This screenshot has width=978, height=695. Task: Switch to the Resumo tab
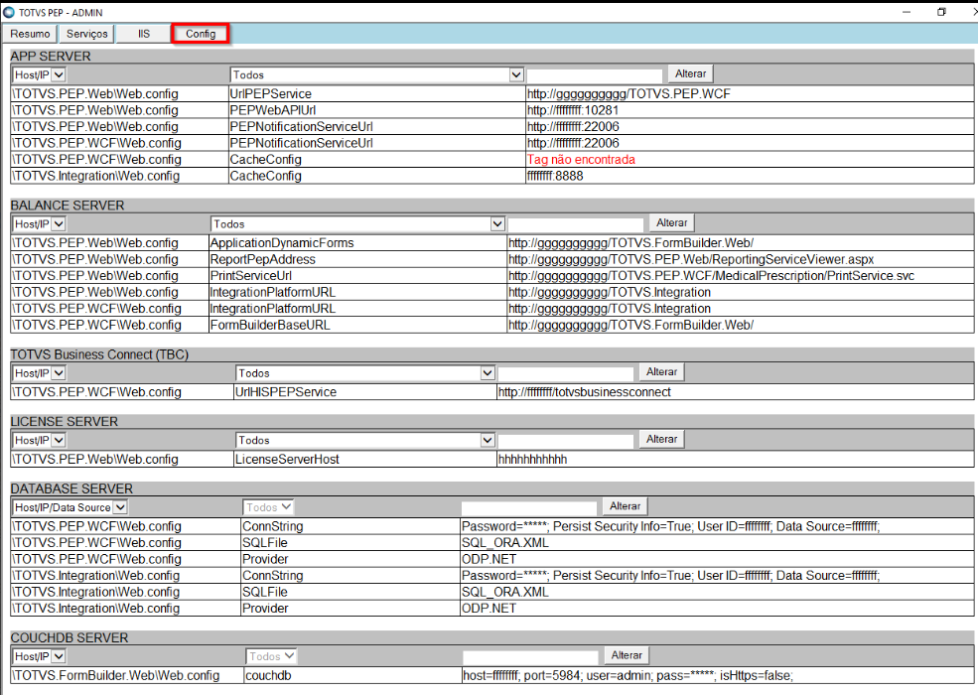point(30,34)
